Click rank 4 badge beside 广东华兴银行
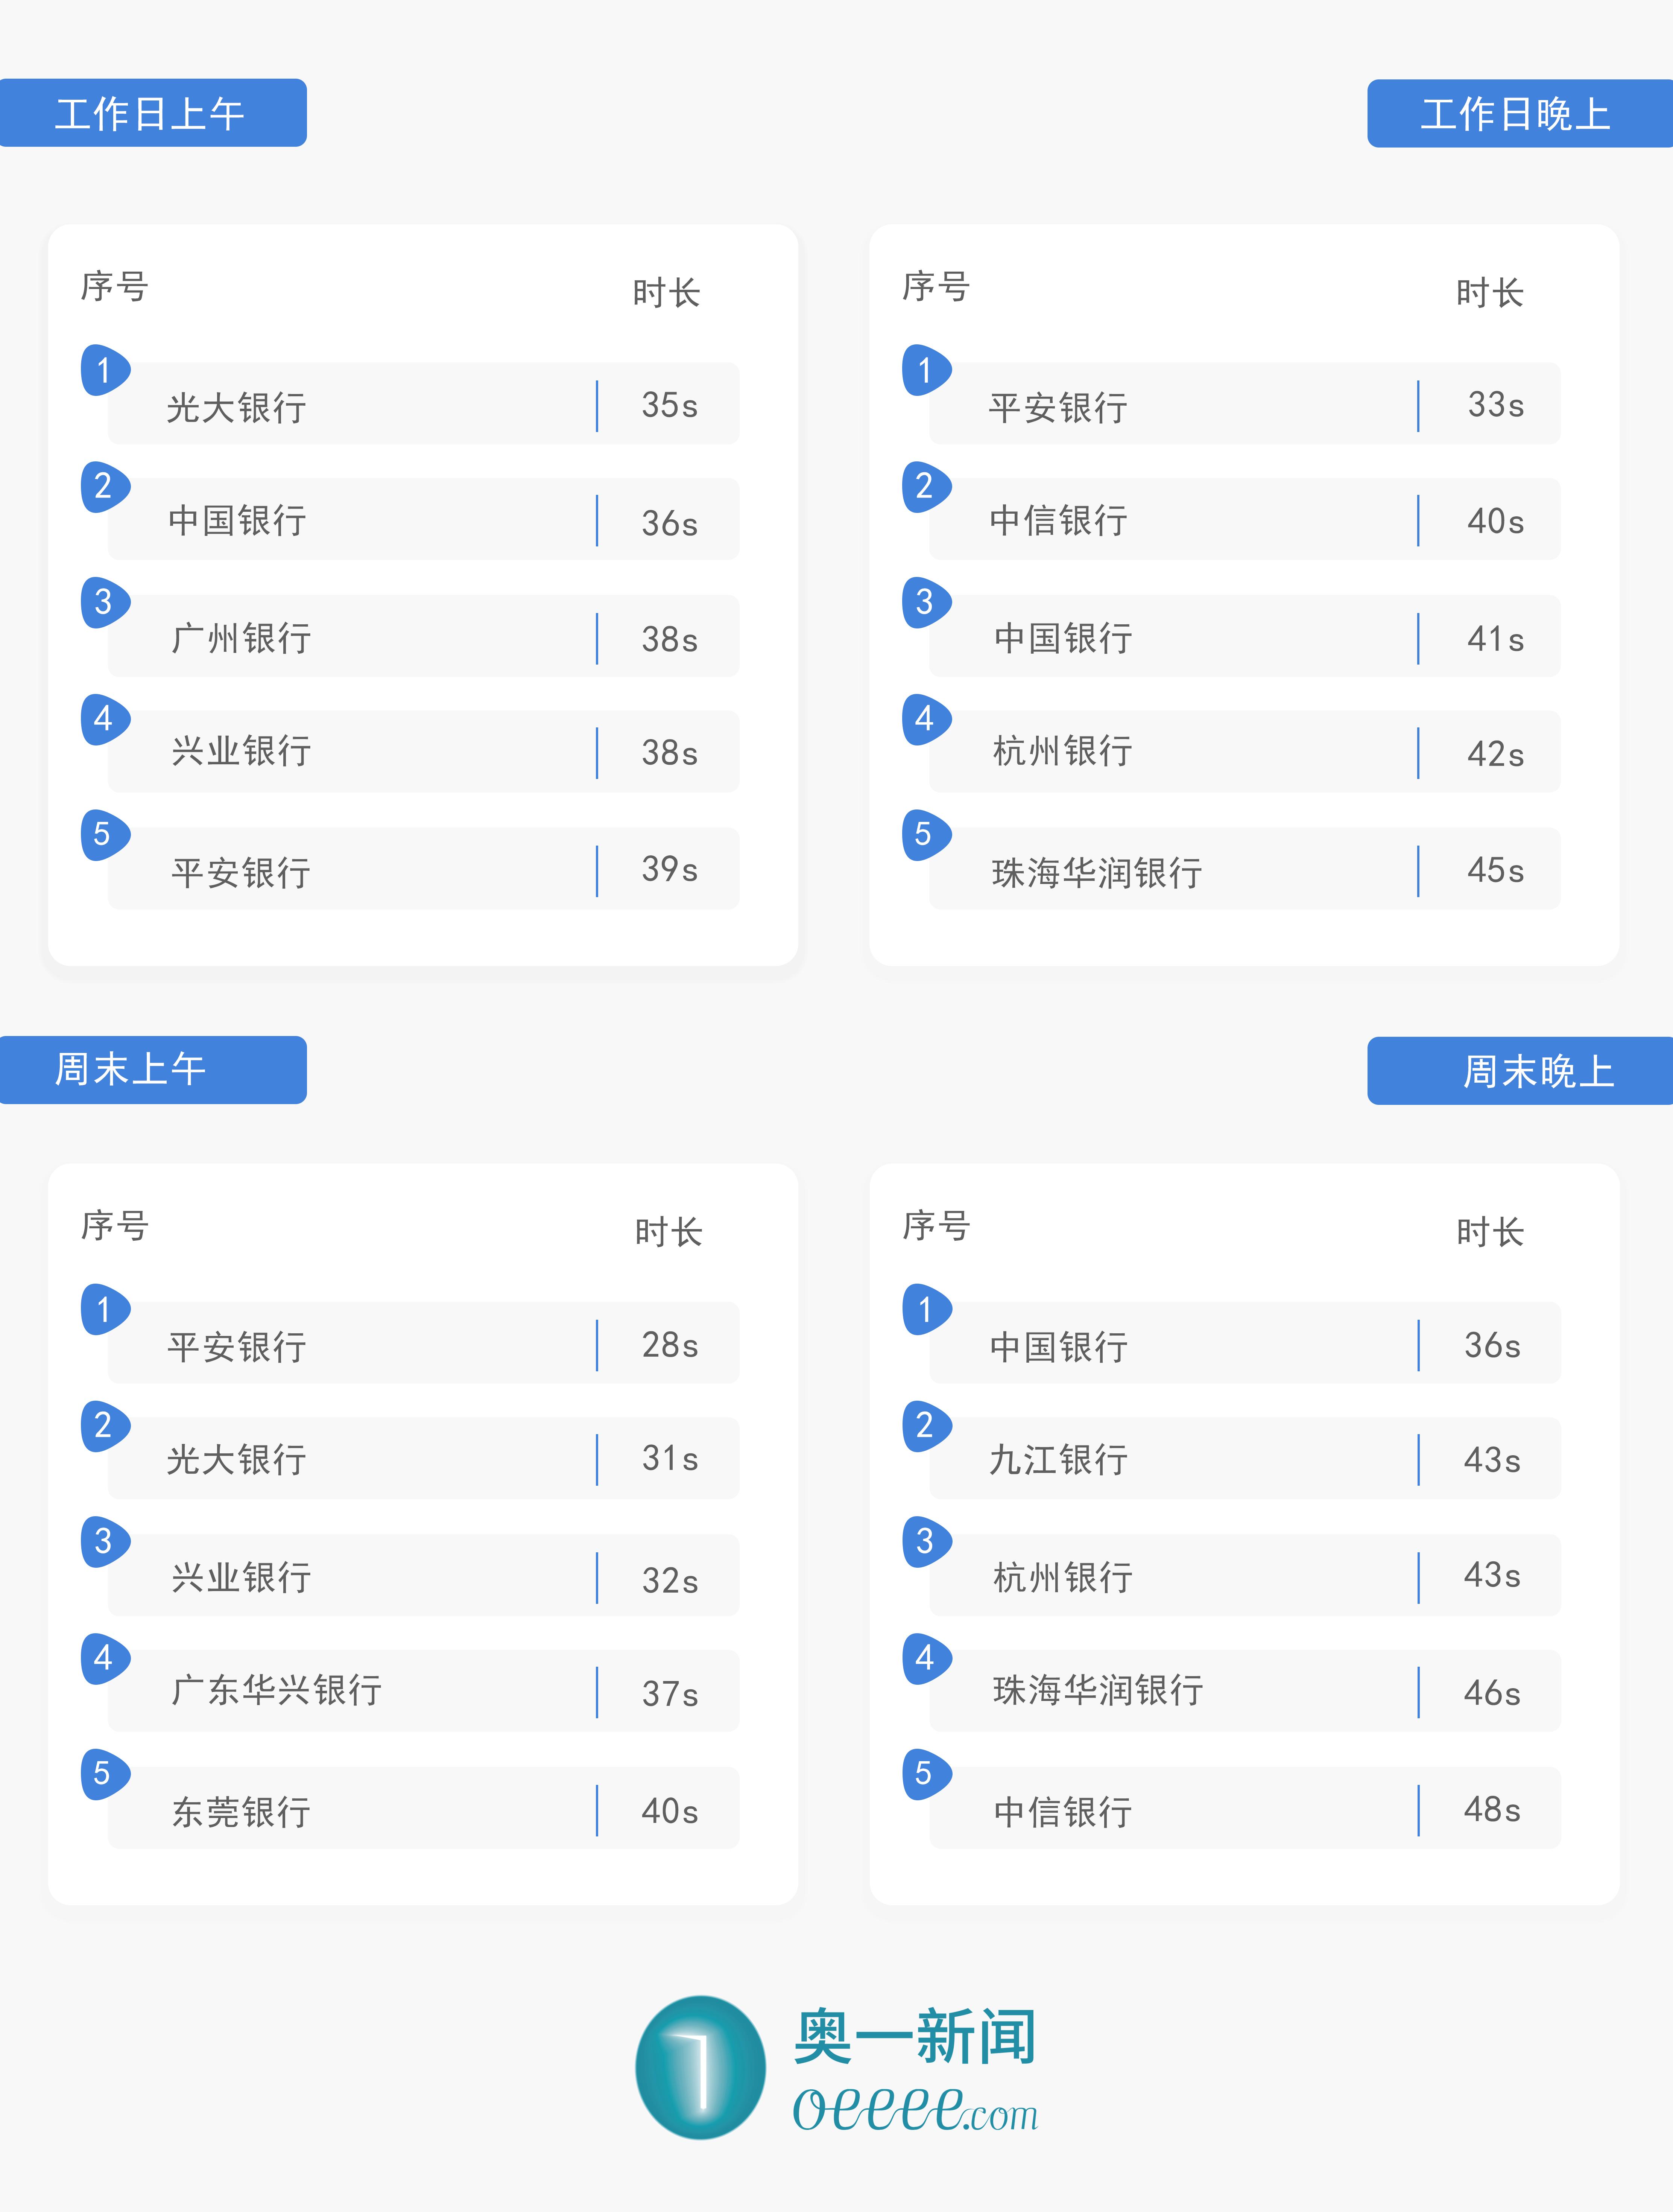Screen dimensions: 1673x2212 [x=104, y=1658]
